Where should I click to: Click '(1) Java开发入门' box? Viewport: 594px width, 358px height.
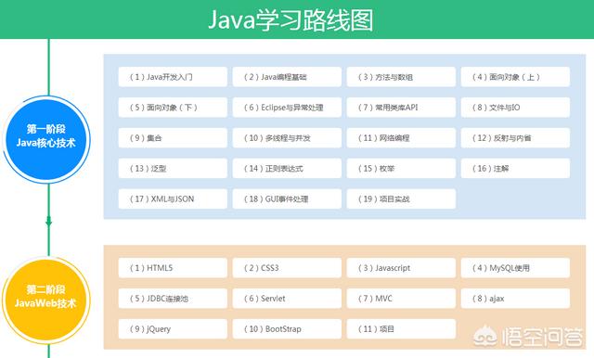pyautogui.click(x=173, y=77)
